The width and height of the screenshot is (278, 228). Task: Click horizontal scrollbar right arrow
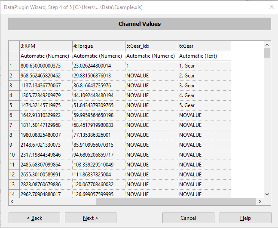click(x=260, y=201)
